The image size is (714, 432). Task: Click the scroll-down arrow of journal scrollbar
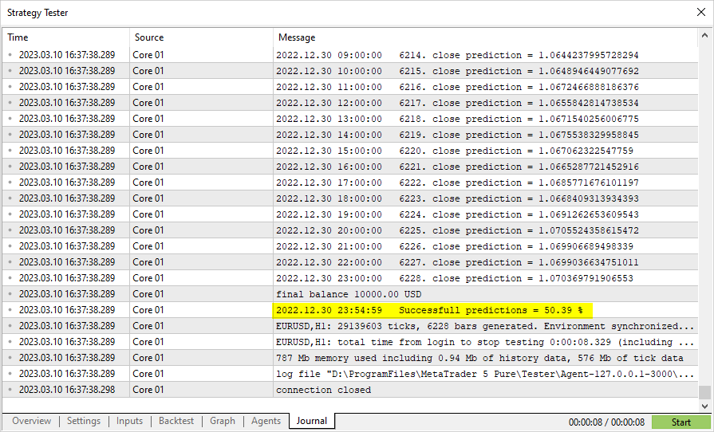pos(704,406)
